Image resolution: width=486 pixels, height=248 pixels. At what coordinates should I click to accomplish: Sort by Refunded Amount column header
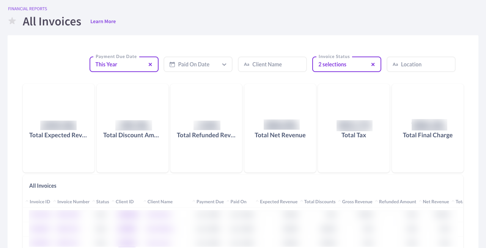[x=398, y=202]
